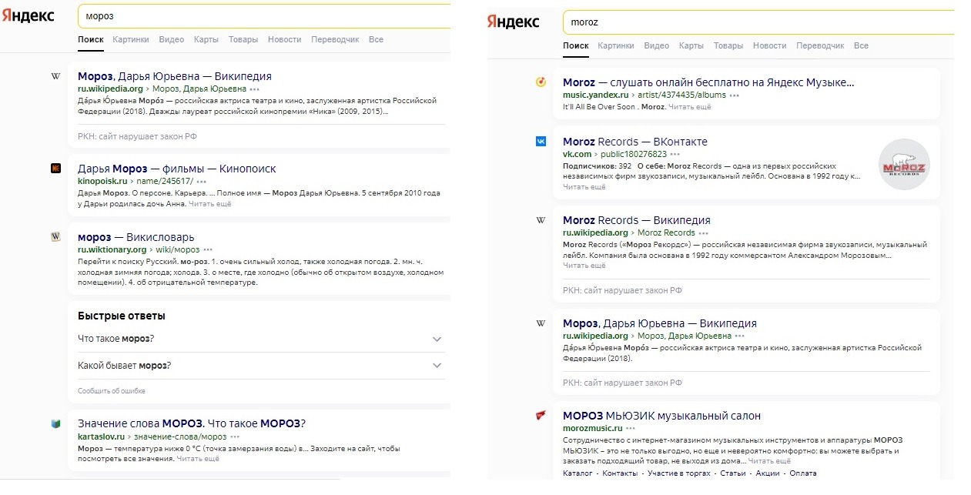Image resolution: width=971 pixels, height=495 pixels.
Task: Open three-dot menu next to morozmusic.ru
Action: pos(631,429)
